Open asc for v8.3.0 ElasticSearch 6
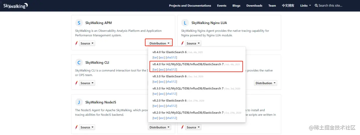This screenshot has width=360, height=135. [162, 82]
